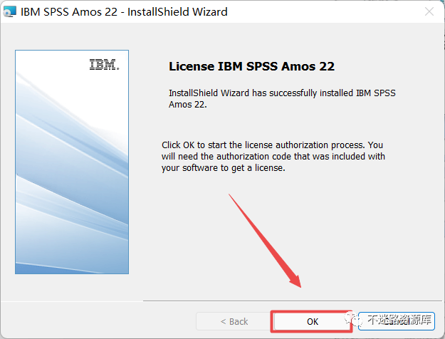Click the 'successfully installed IBM SPSS' message
445x339 pixels.
(x=282, y=98)
